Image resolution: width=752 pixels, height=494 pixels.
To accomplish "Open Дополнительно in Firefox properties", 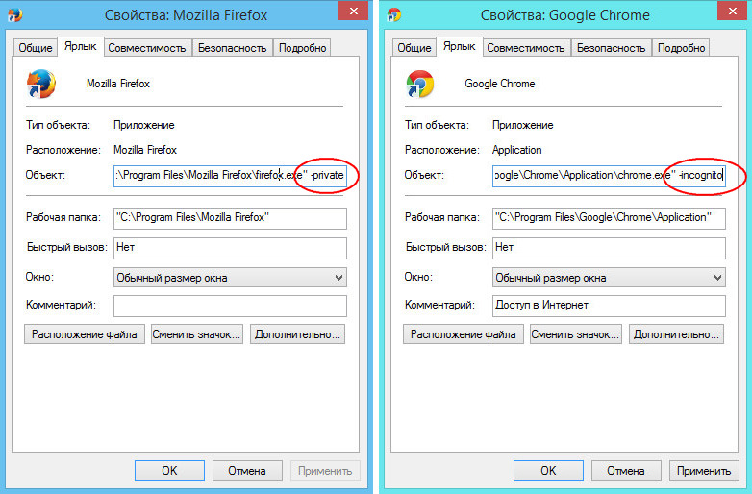I will click(297, 334).
